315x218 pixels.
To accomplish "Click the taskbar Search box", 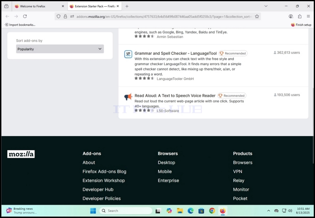I will point(126,211).
